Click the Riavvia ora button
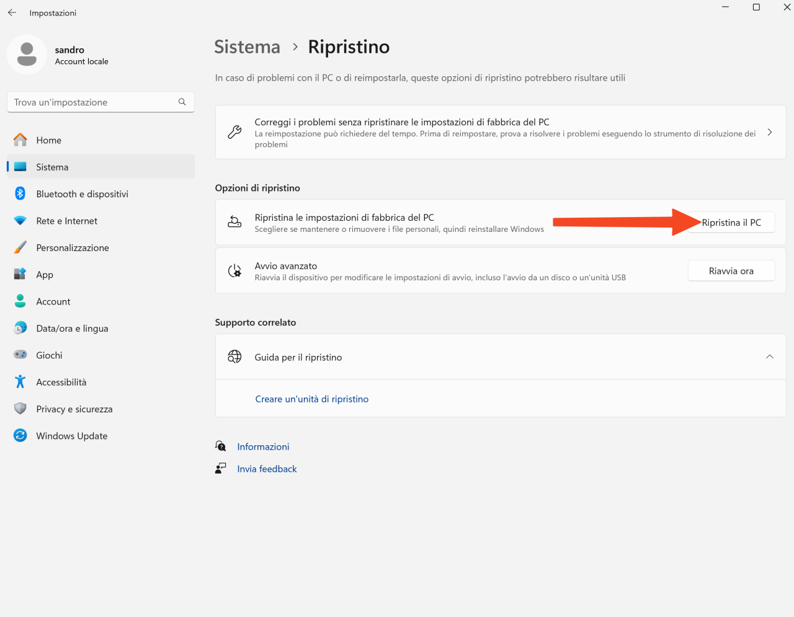 [x=731, y=270]
